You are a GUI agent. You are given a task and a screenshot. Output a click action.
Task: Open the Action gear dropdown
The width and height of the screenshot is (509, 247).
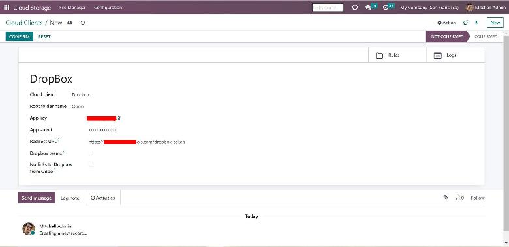coord(446,23)
